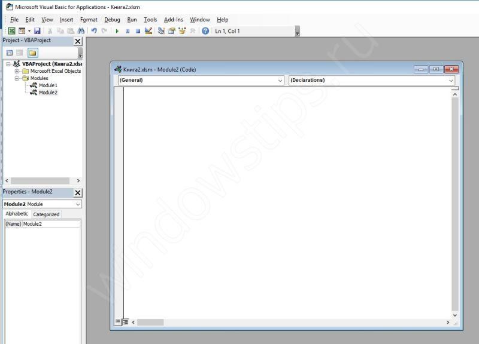
Task: Close the Properties - Module2 panel
Action: tap(78, 192)
